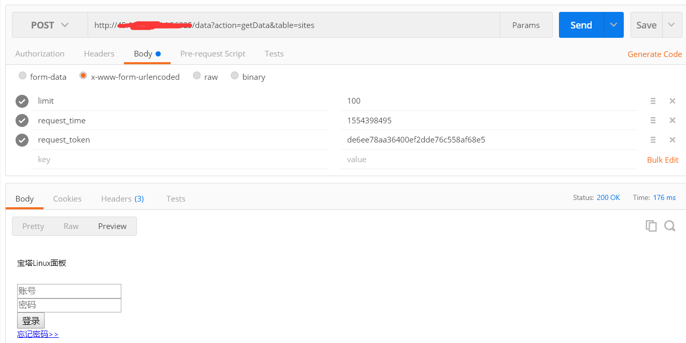Open Bulk Edit mode
686x343 pixels.
(x=663, y=160)
